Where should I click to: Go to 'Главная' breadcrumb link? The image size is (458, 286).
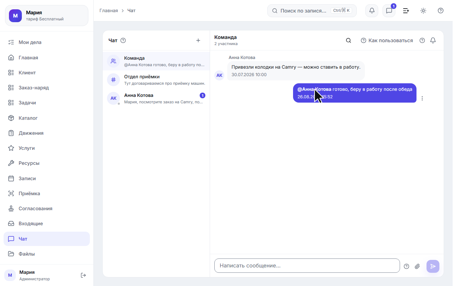[x=109, y=11]
